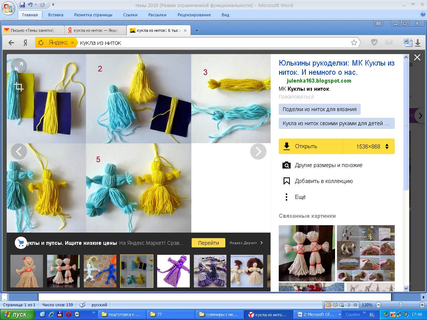Screen dimensions: 427x320
Task: Click the Yandex Я home icon
Action: click(25, 43)
